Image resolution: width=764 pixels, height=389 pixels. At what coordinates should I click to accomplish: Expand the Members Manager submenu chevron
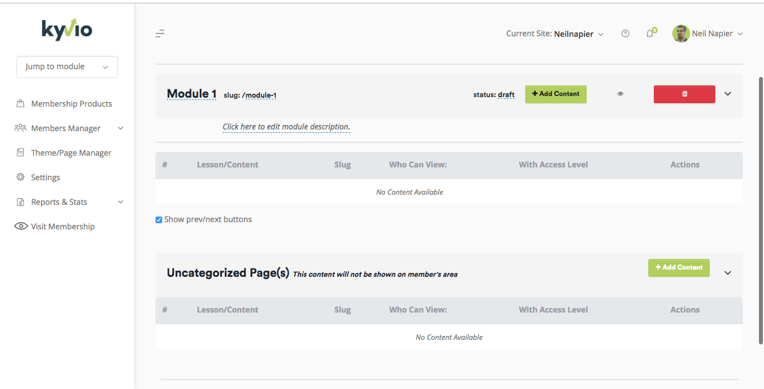121,128
